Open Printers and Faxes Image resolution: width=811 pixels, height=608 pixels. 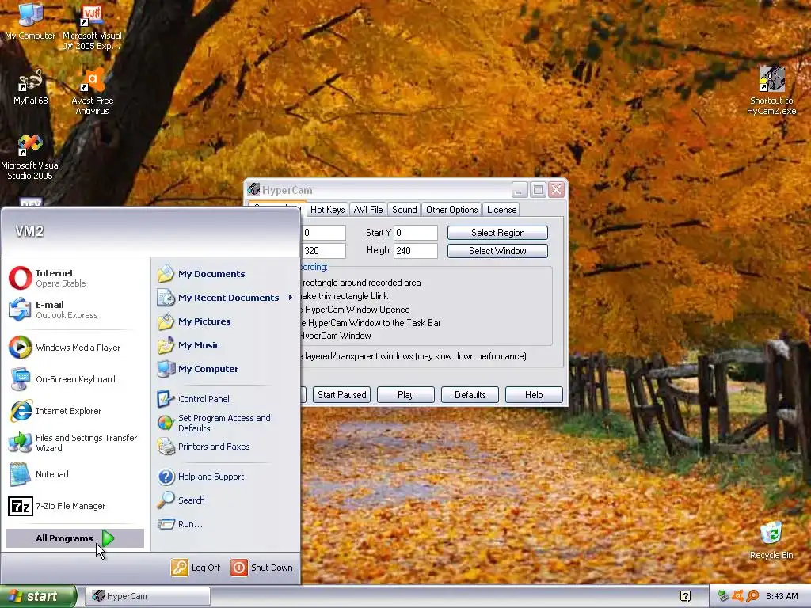tap(226, 446)
